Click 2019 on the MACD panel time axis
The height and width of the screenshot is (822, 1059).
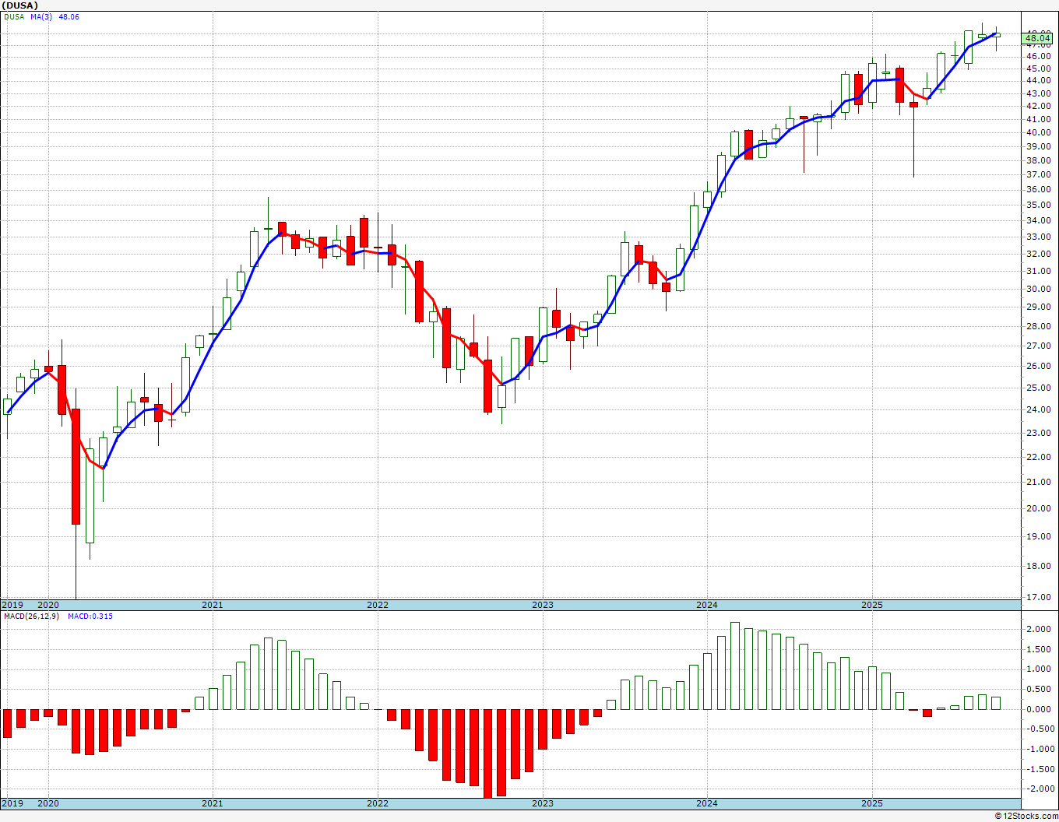coord(12,803)
